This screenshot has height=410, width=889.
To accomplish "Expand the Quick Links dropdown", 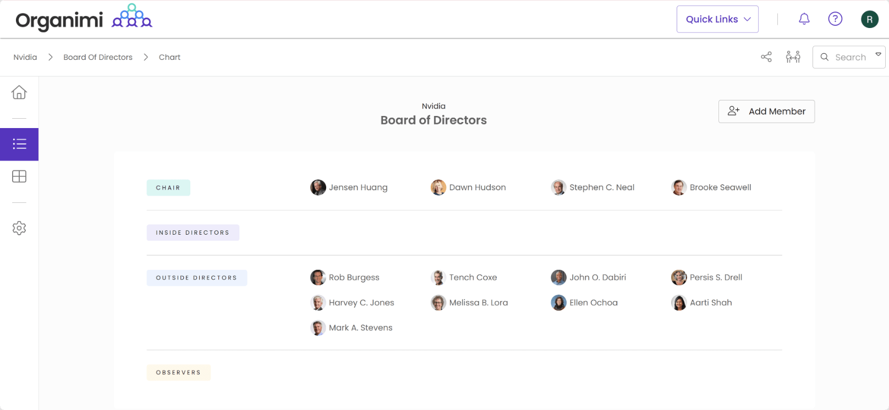I will point(717,19).
